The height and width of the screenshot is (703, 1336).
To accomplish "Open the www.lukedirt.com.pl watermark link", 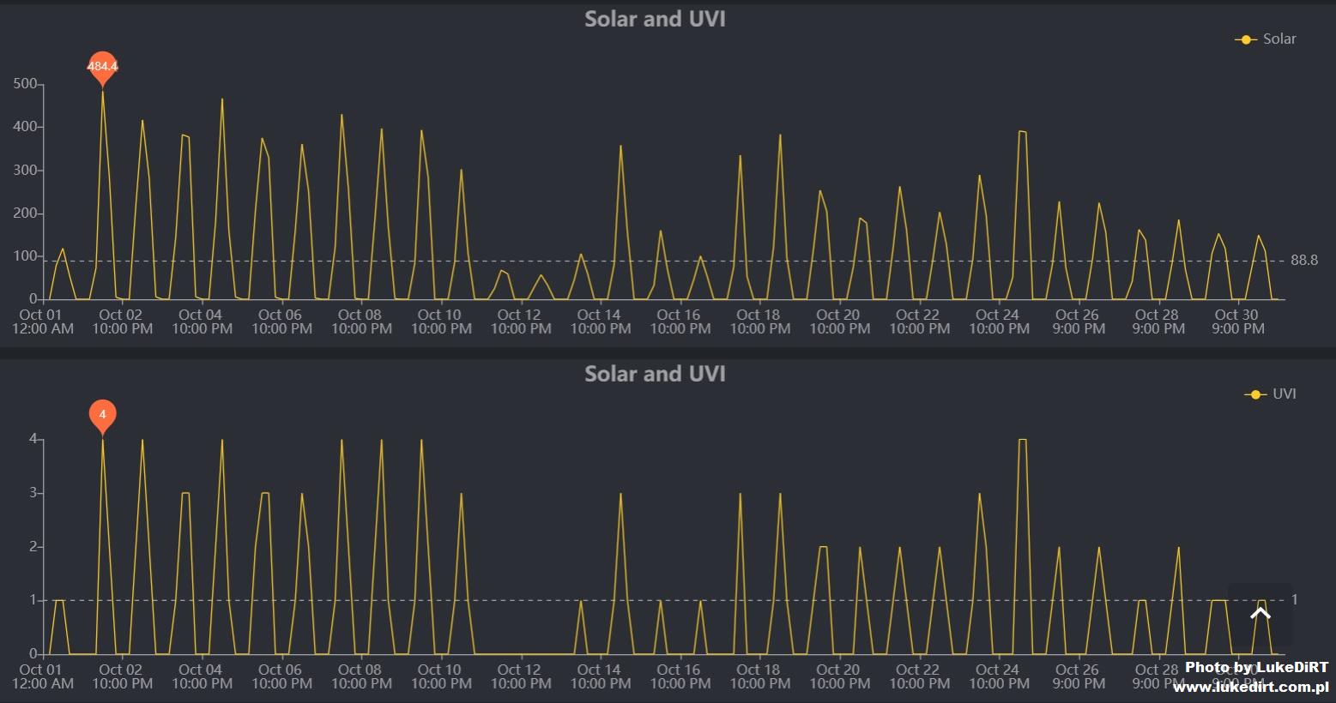I will (x=1250, y=687).
